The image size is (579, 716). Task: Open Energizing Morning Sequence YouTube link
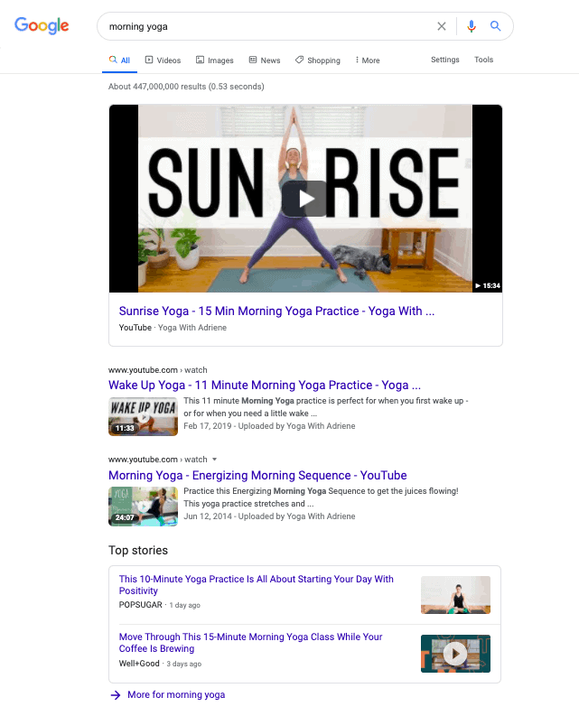[x=257, y=475]
